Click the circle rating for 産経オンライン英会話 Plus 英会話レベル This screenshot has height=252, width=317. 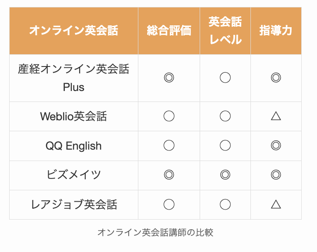click(225, 78)
